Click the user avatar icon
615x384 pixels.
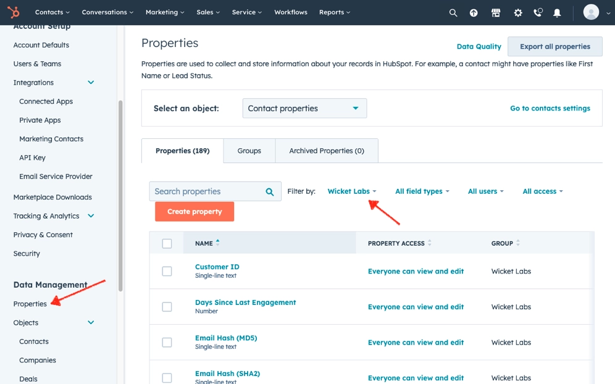(591, 12)
